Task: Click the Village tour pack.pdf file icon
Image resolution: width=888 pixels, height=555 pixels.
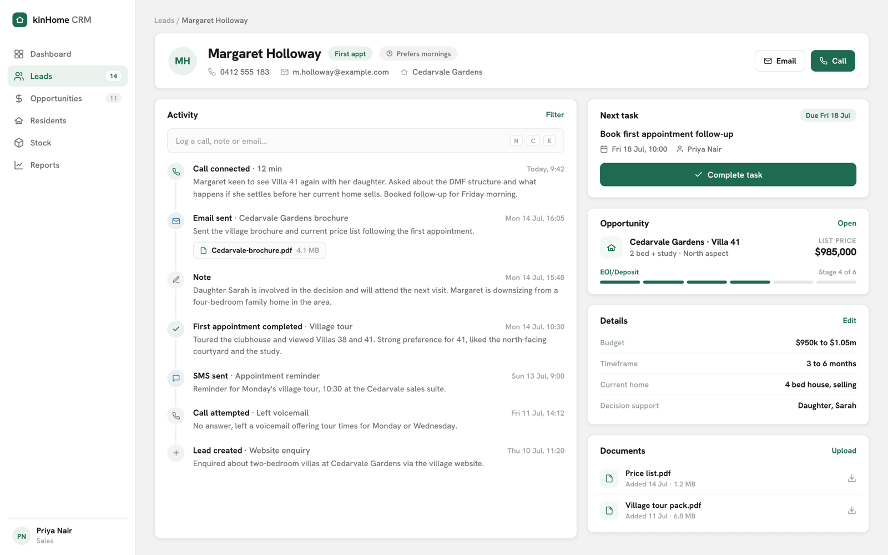Action: tap(609, 511)
